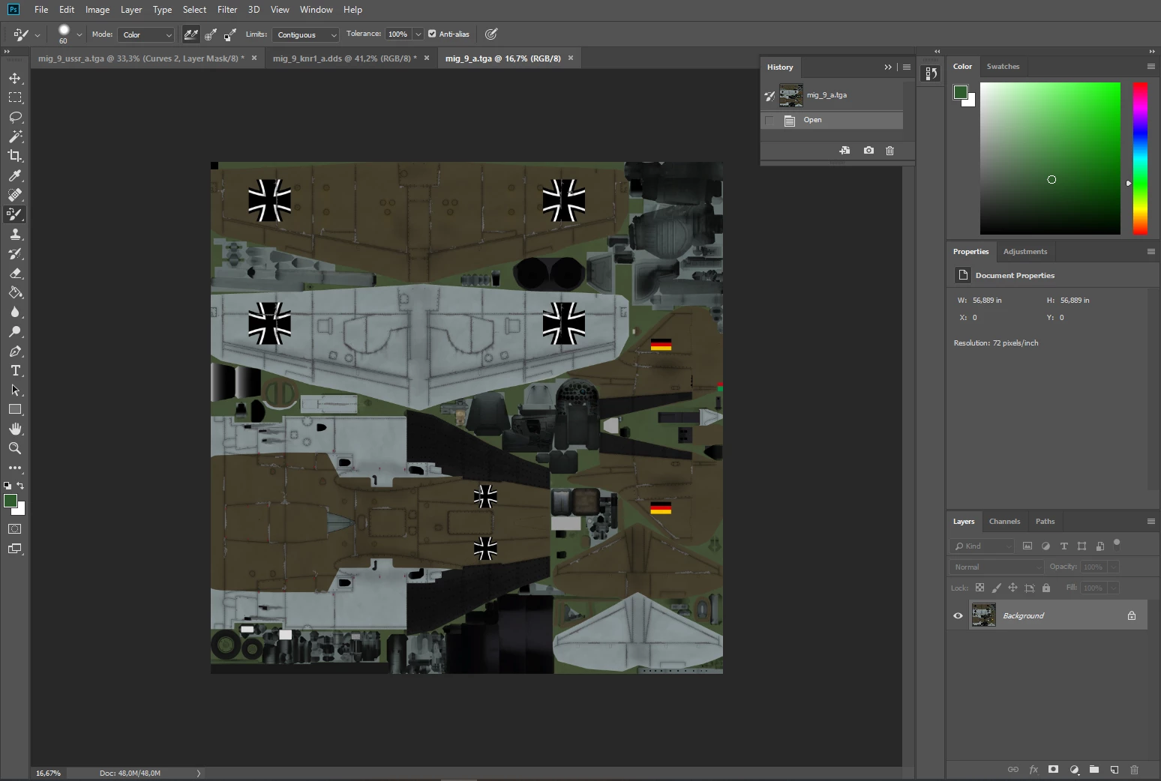
Task: Select the Crop tool
Action: click(x=15, y=156)
